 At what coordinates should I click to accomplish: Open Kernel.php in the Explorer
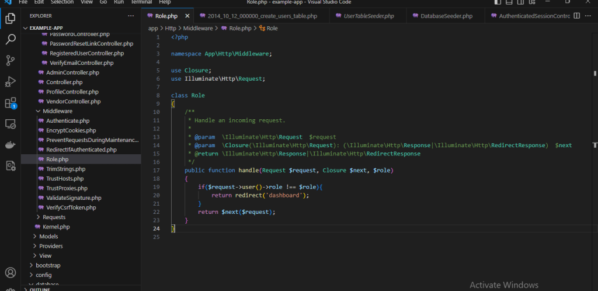[56, 227]
